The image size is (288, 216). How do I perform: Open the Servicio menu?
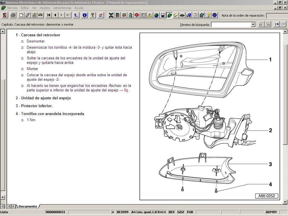click(12, 8)
